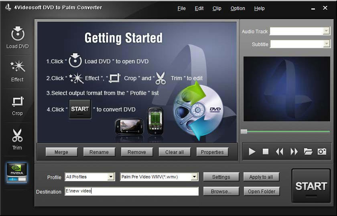
Task: Expand the Palm Pre Video WMV format dropdown
Action: (194, 177)
